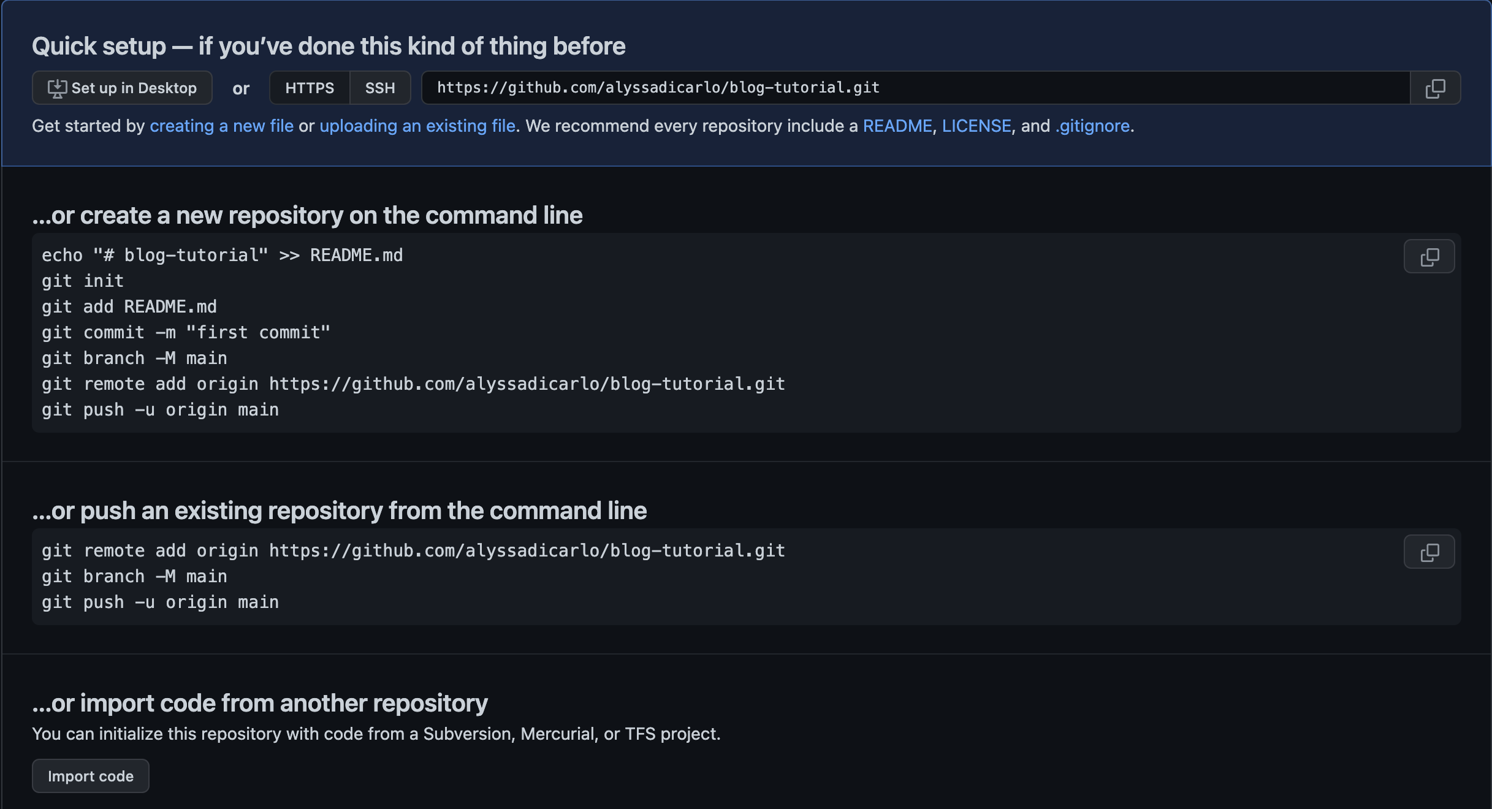Open the .gitignore link
Image resolution: width=1492 pixels, height=809 pixels.
[1092, 126]
